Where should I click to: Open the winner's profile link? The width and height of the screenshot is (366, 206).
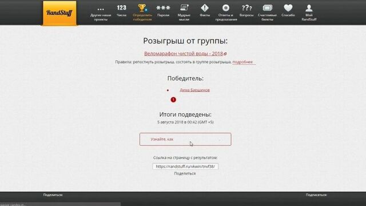click(x=194, y=90)
